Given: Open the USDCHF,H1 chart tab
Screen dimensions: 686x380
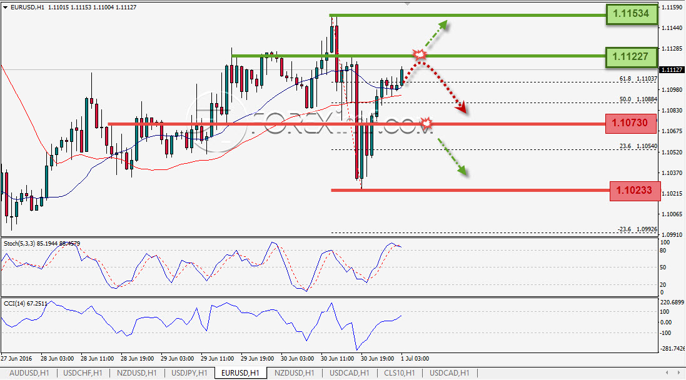Looking at the screenshot, I should [83, 373].
